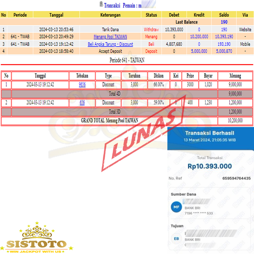Click the clipboard icon beside Transaksi Pemain
This screenshot has height=254, width=254.
pyautogui.click(x=101, y=4)
